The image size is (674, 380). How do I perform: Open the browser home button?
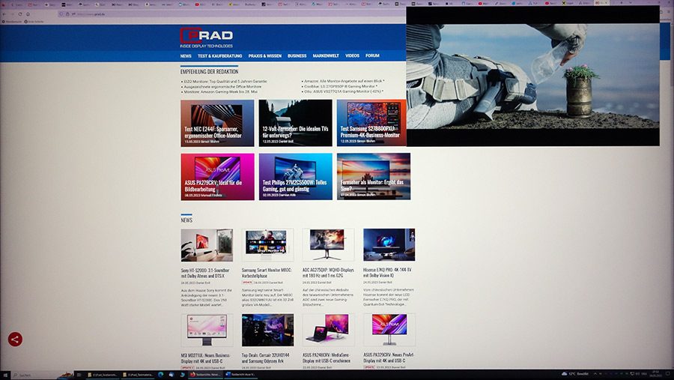tap(28, 14)
